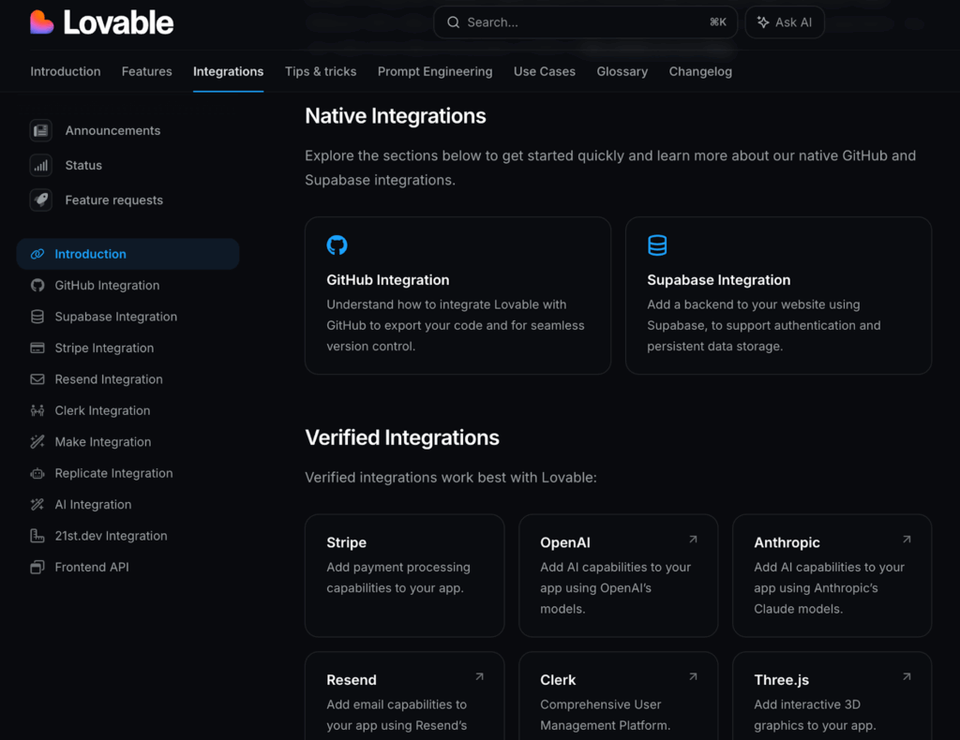Open the GitHub Integration card title
Image resolution: width=960 pixels, height=740 pixels.
tap(387, 280)
